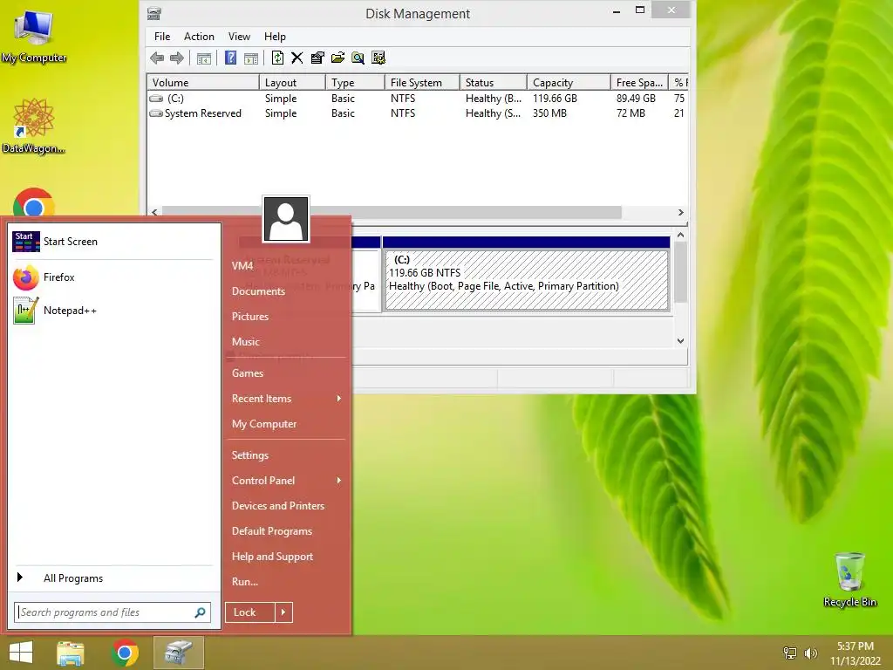
Task: Expand the Control Panel submenu arrow
Action: point(339,481)
